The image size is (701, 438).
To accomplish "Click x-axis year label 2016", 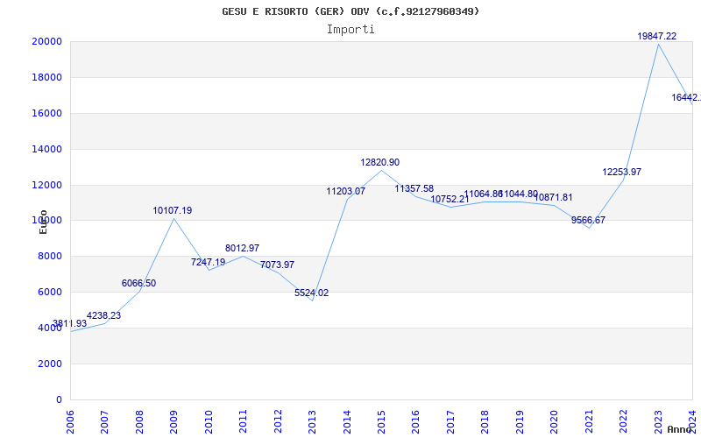I will tap(416, 421).
